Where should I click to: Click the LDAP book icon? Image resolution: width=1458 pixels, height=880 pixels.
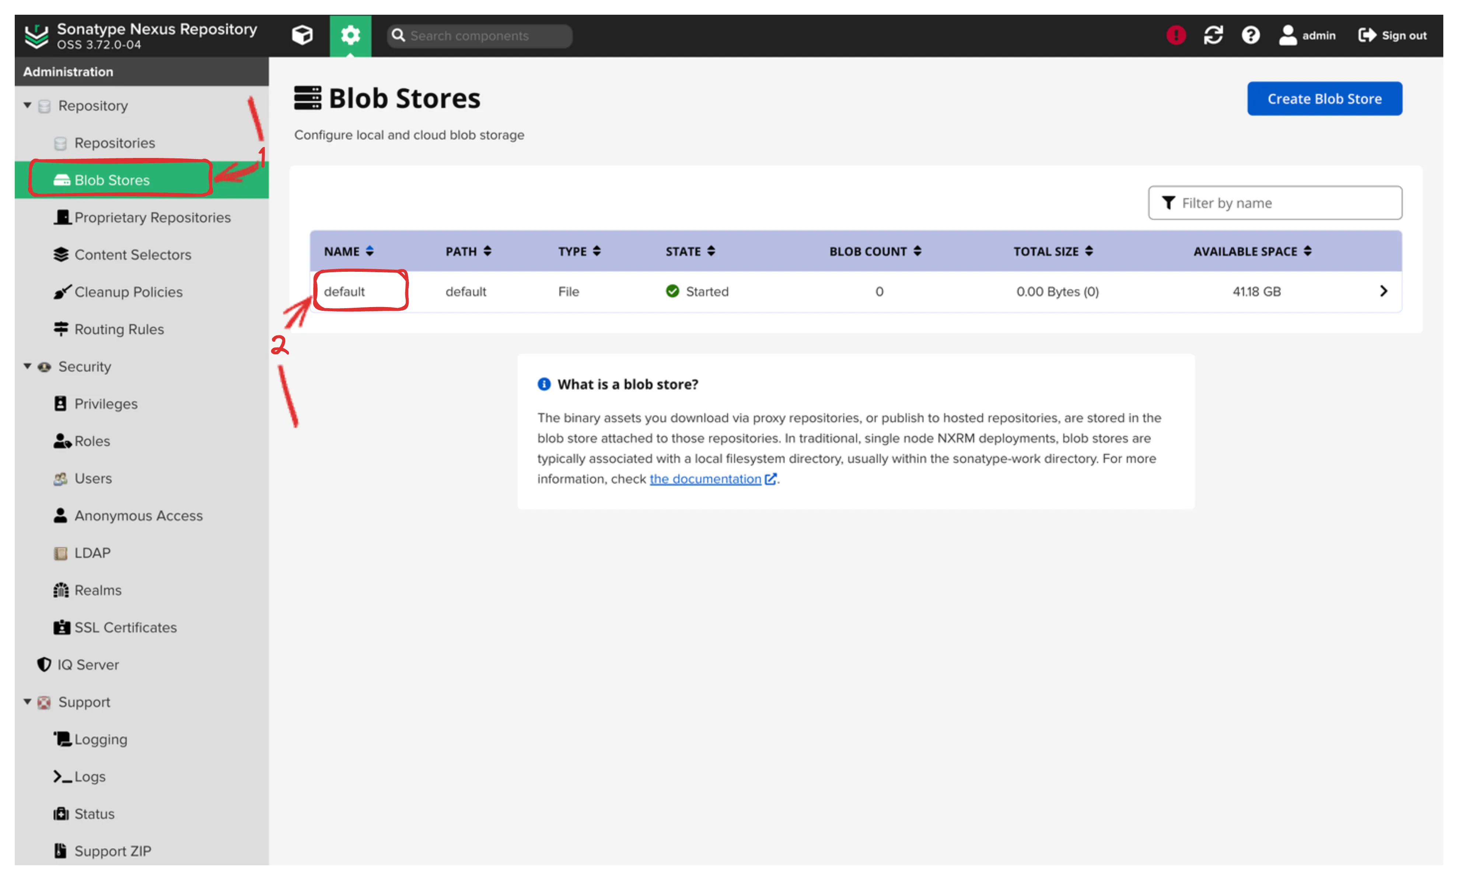60,553
